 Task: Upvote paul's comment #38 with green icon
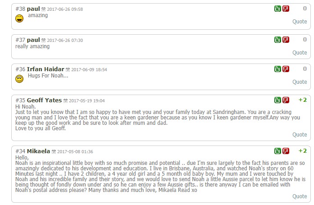coord(278,9)
